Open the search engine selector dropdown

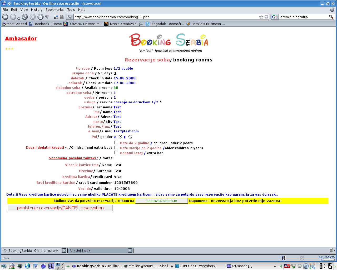(275, 17)
